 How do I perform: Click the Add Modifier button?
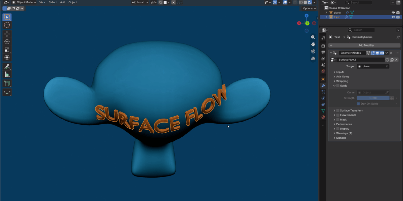pyautogui.click(x=364, y=45)
